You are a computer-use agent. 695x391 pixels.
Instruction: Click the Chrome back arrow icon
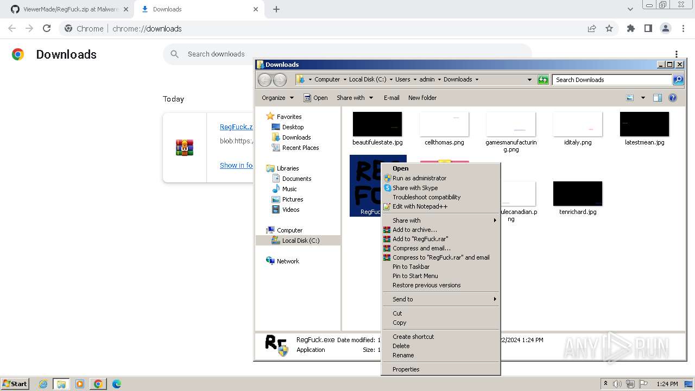coord(12,29)
